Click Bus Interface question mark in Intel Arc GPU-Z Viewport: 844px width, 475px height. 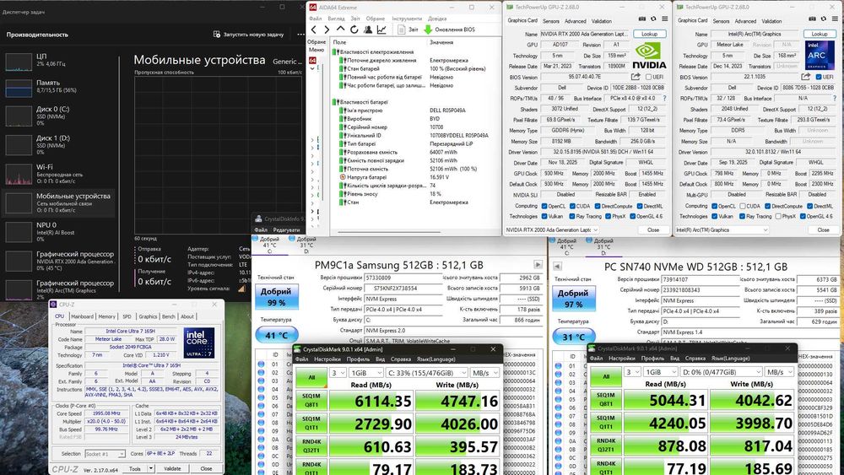(835, 99)
